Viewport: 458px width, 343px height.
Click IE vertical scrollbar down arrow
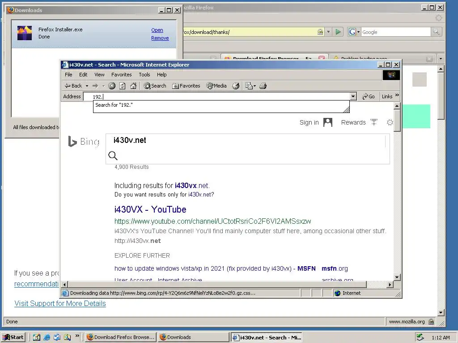pyautogui.click(x=397, y=277)
